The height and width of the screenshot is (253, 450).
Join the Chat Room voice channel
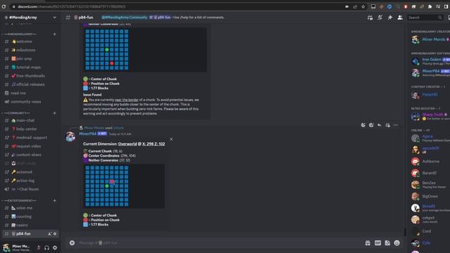[29, 189]
